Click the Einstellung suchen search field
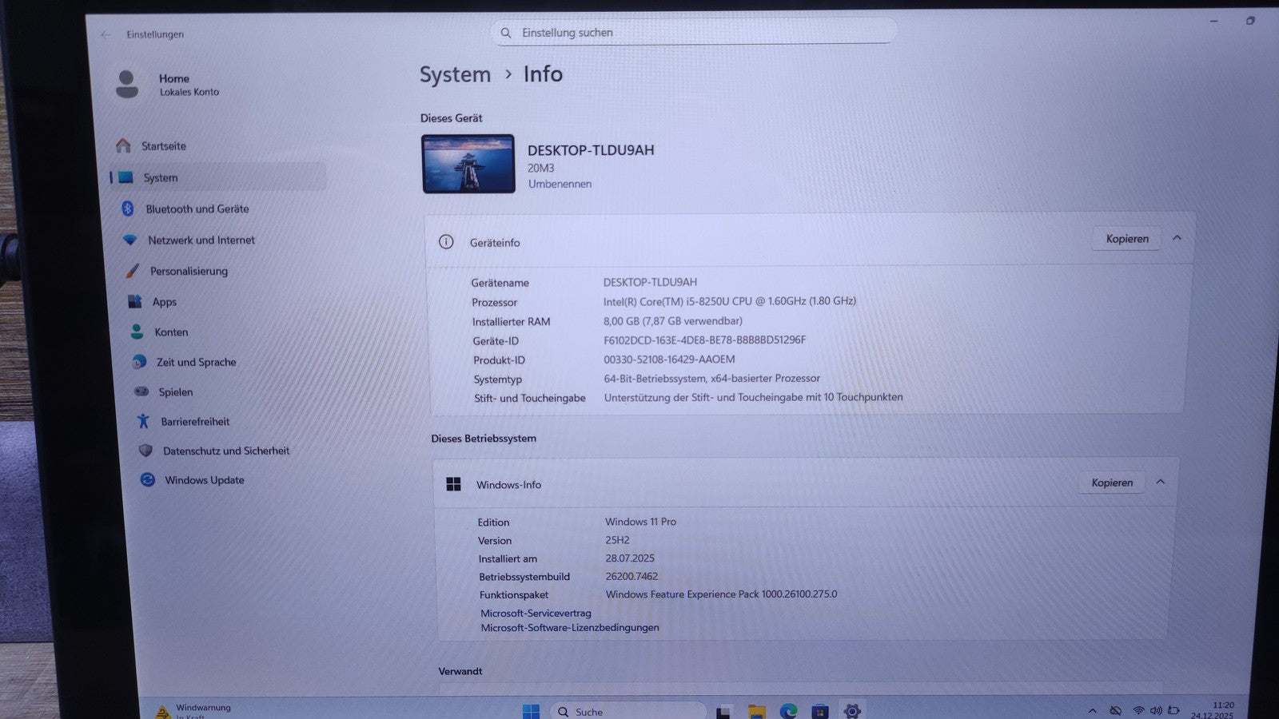 693,33
